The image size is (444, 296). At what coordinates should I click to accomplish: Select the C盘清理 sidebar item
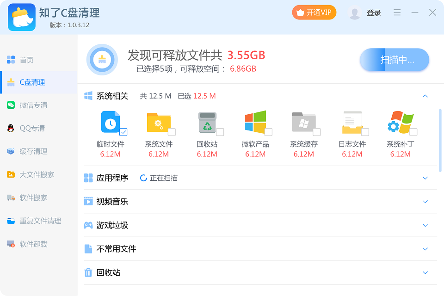[38, 82]
